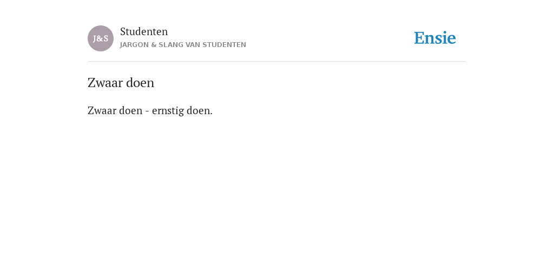Click the blank page area below the definition
Image resolution: width=554 pixels, height=277 pixels.
[277, 194]
